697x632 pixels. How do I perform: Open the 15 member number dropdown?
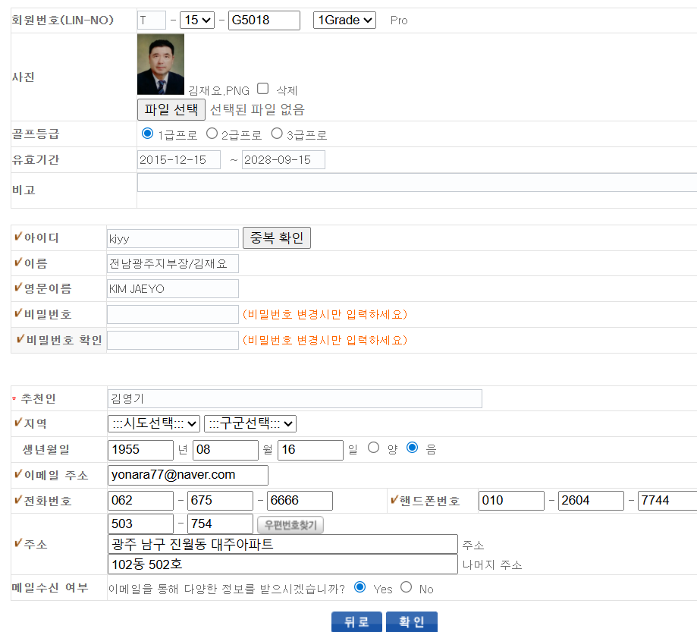point(196,20)
